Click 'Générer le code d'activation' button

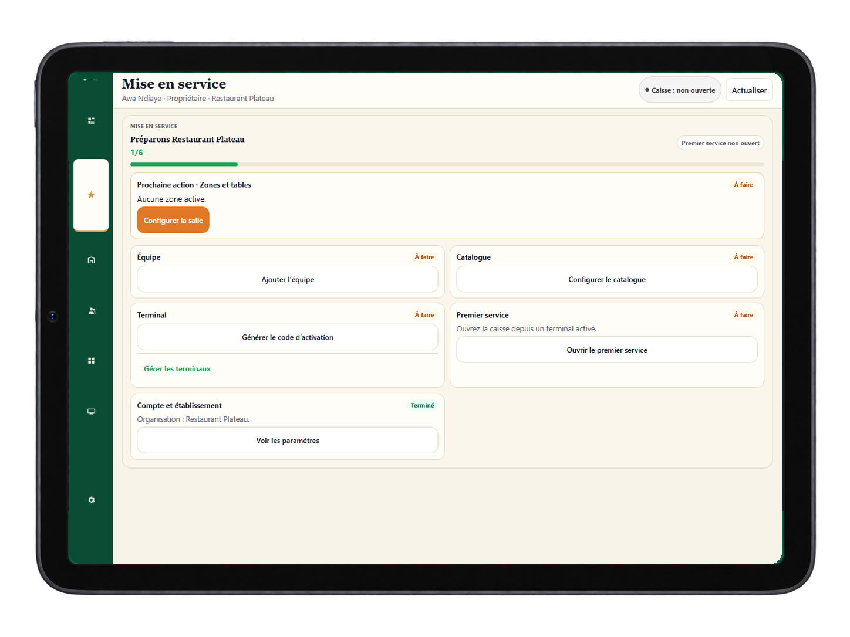288,337
